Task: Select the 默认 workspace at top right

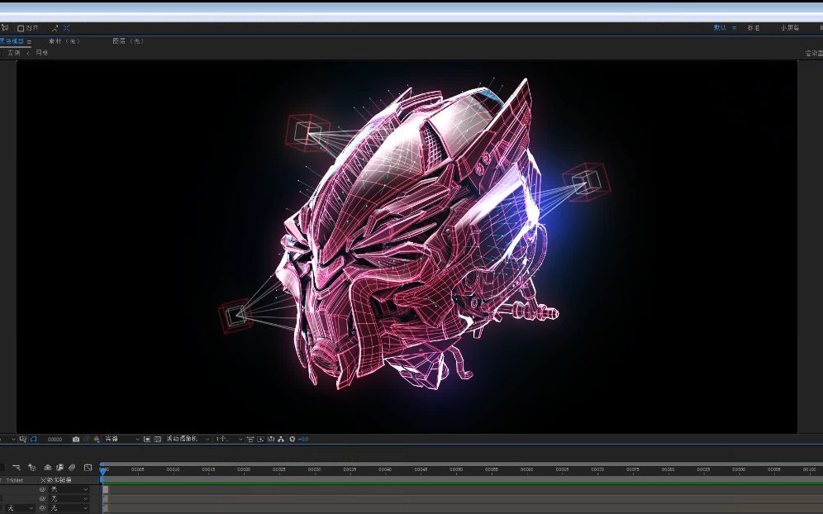Action: [721, 26]
